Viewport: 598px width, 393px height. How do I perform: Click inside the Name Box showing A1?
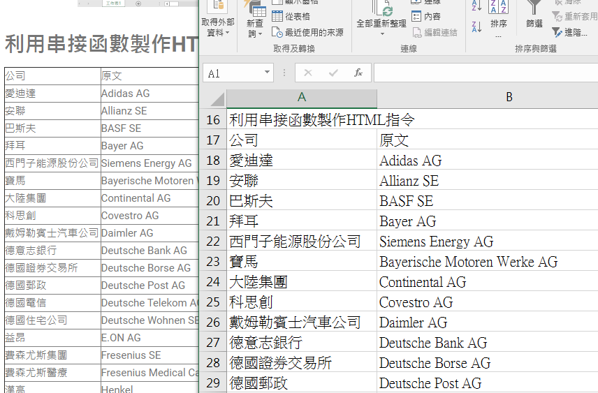(x=233, y=73)
